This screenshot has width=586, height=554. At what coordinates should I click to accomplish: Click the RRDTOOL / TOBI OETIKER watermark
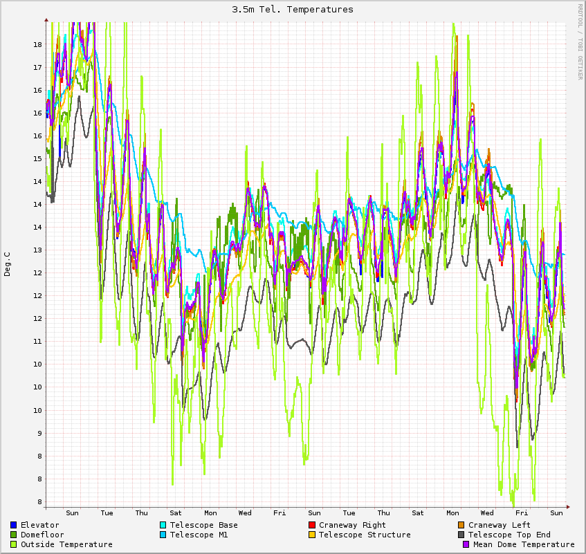pos(580,41)
